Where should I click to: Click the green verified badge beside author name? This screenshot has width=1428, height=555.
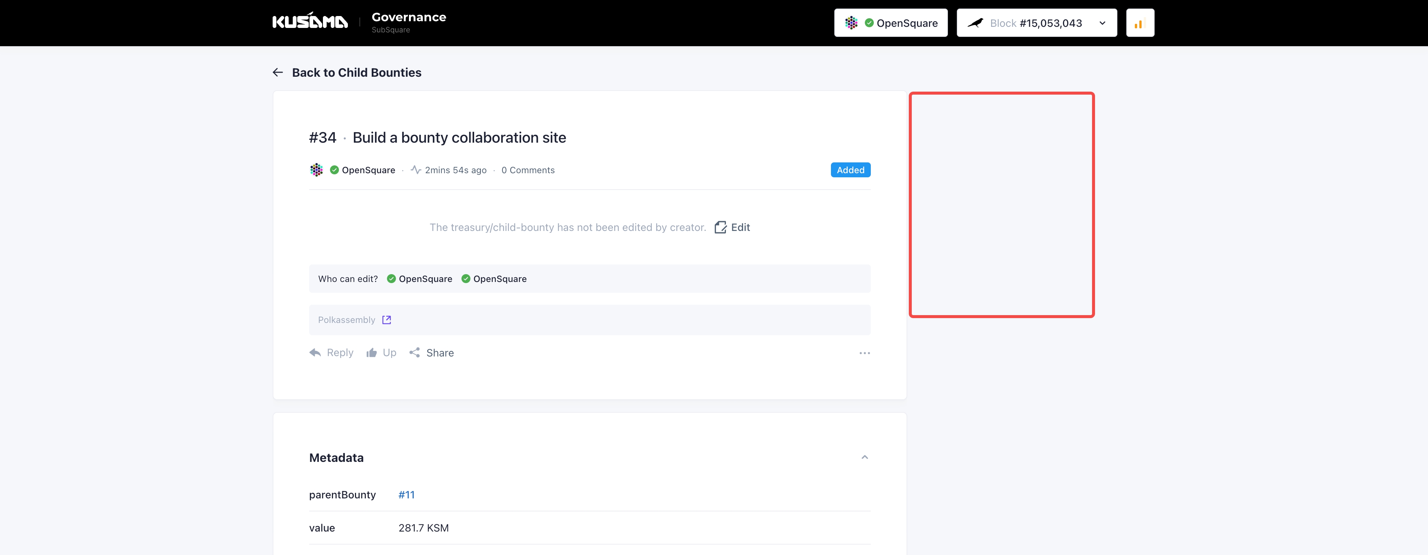coord(334,170)
